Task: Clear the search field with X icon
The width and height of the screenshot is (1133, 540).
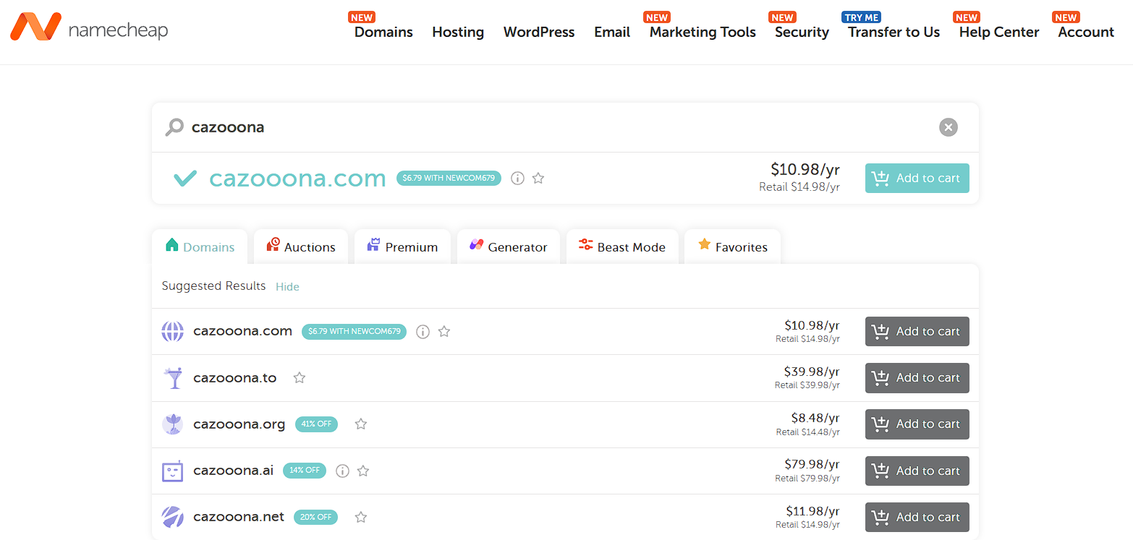Action: click(x=948, y=127)
